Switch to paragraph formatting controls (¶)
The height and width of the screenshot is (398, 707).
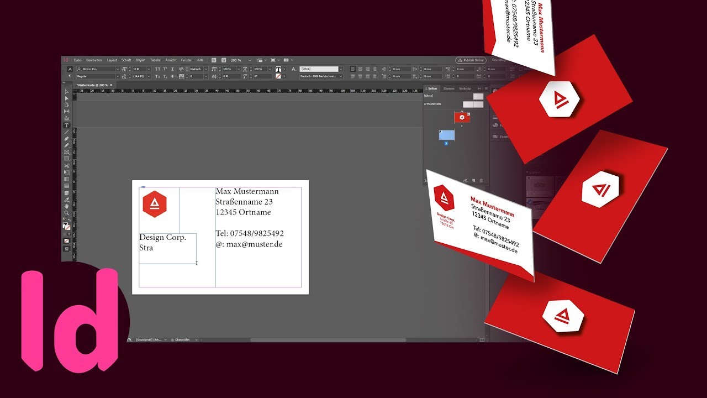coord(70,76)
